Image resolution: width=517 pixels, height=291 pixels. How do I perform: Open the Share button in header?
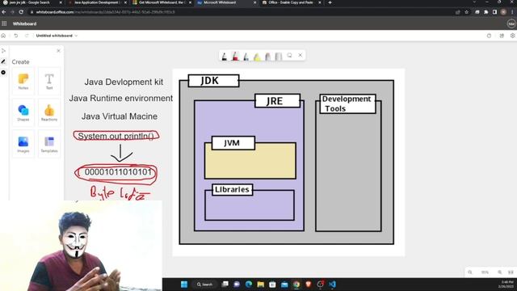coord(502,36)
